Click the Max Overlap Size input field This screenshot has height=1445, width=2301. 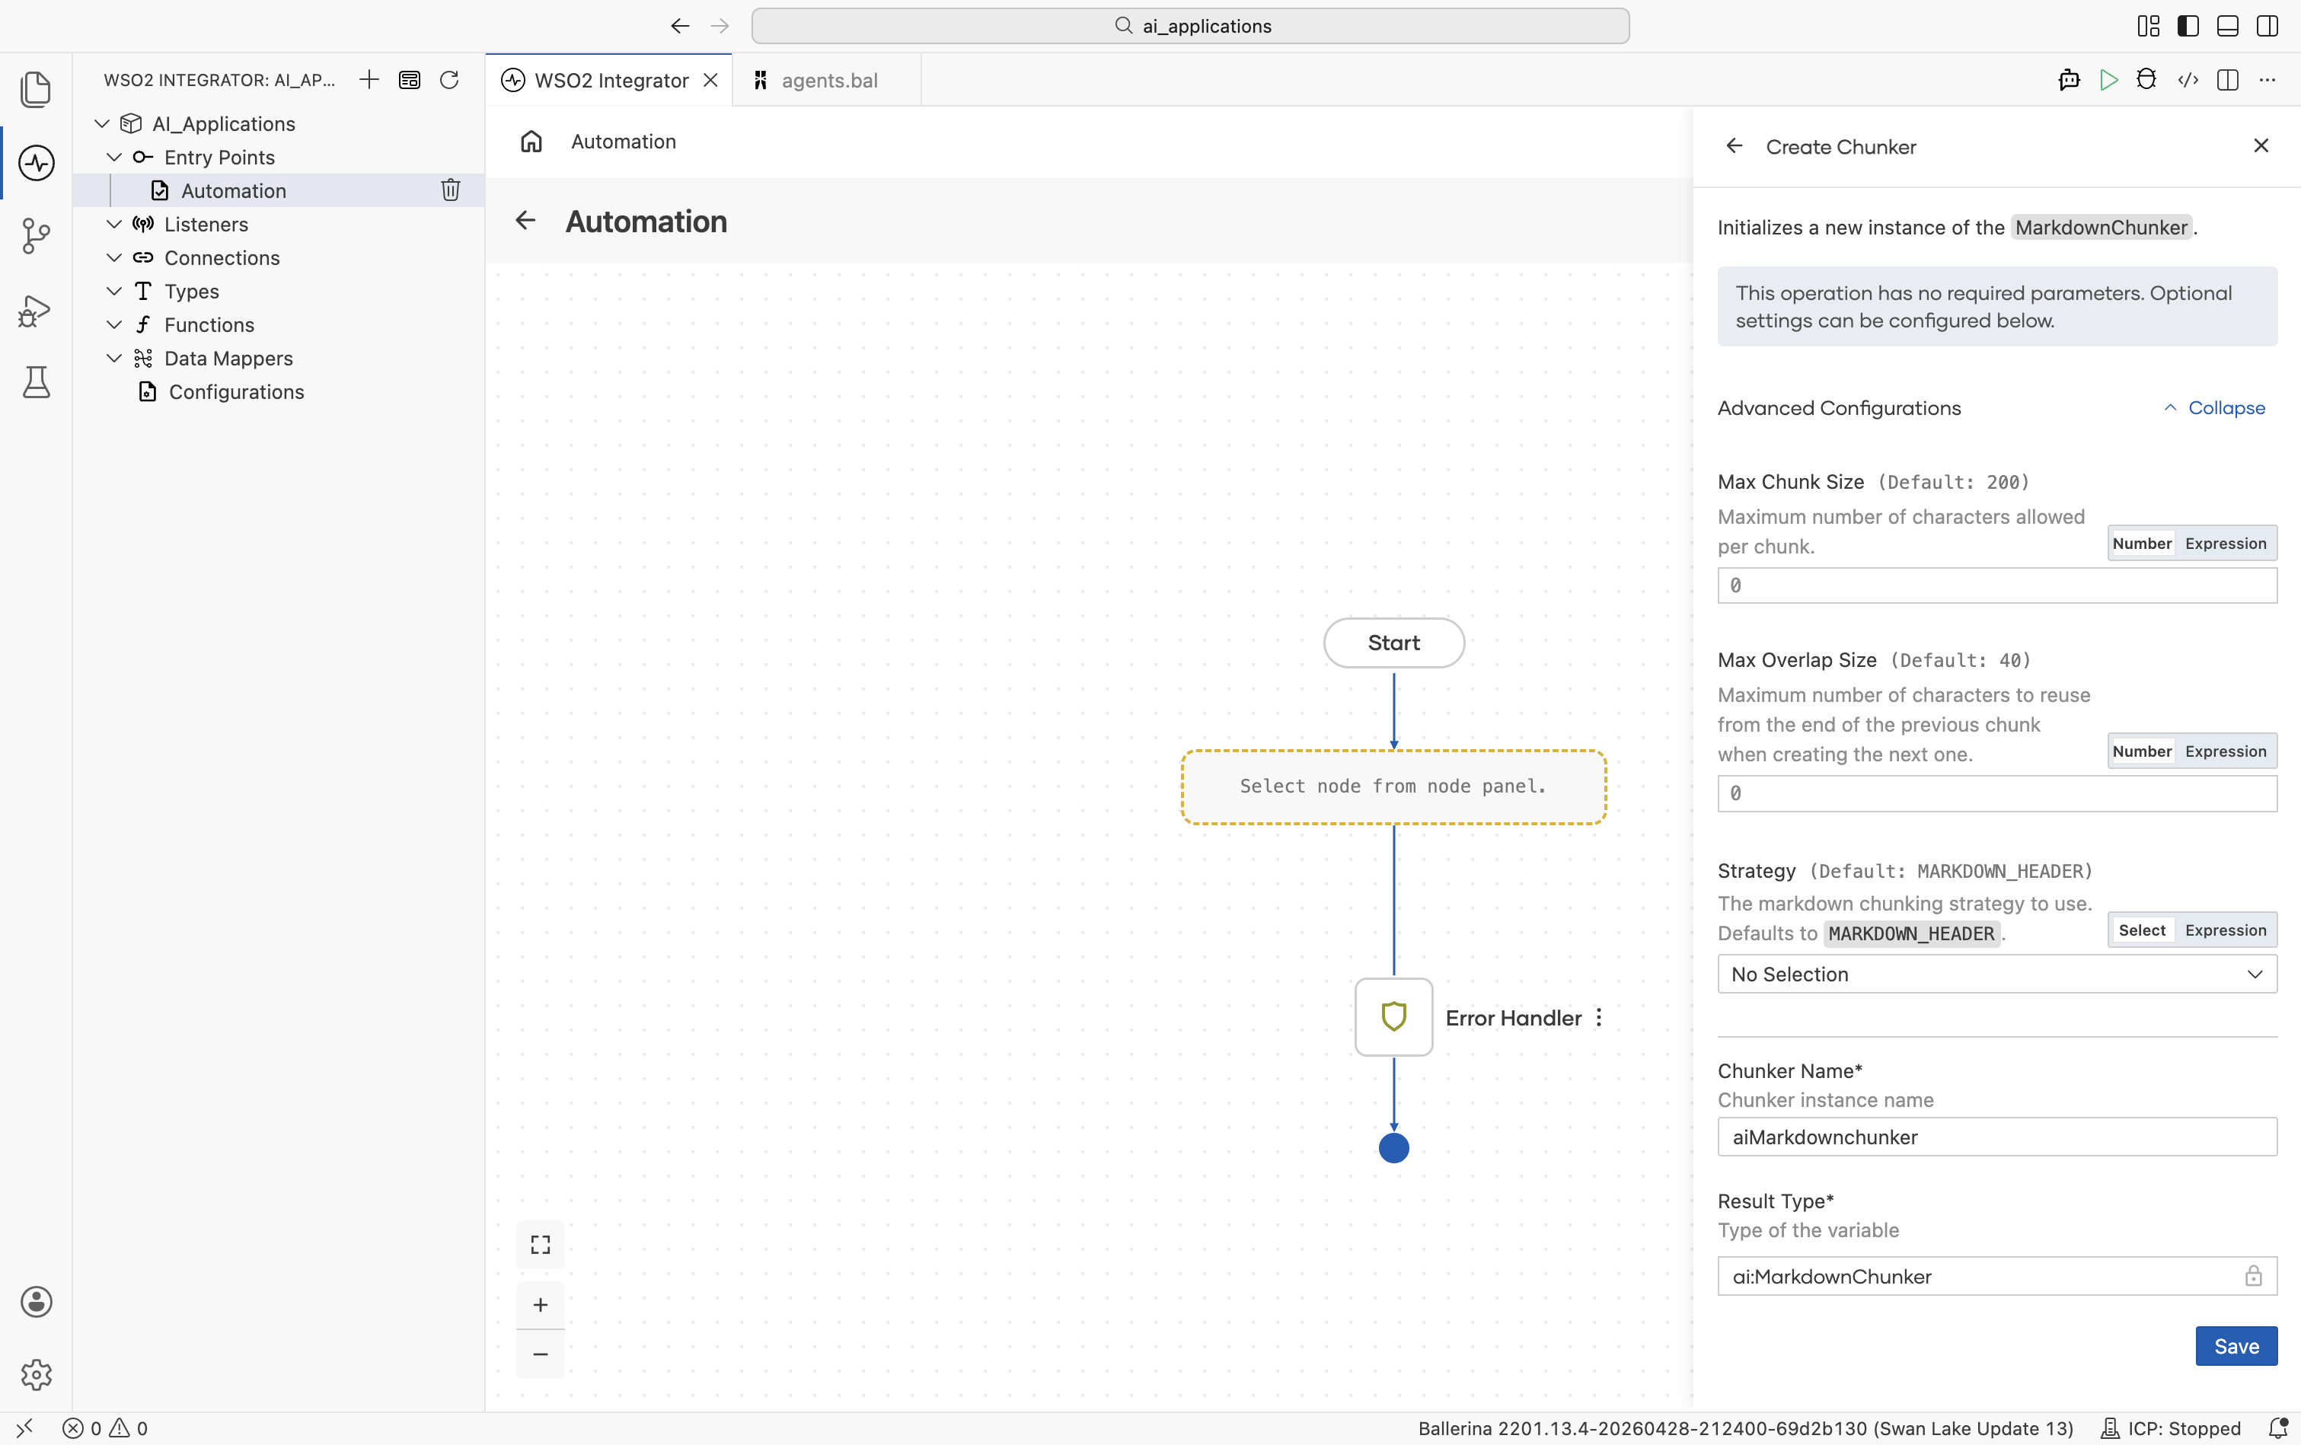point(1997,793)
